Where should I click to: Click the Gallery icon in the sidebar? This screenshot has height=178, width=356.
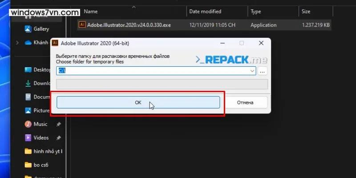coord(28,29)
